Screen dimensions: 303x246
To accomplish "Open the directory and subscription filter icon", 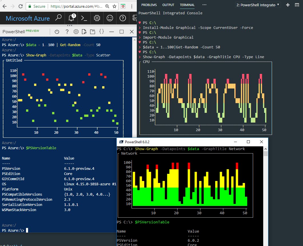I will pos(135,18).
